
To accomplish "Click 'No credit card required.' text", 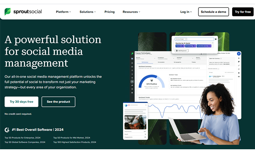I will (18, 114).
